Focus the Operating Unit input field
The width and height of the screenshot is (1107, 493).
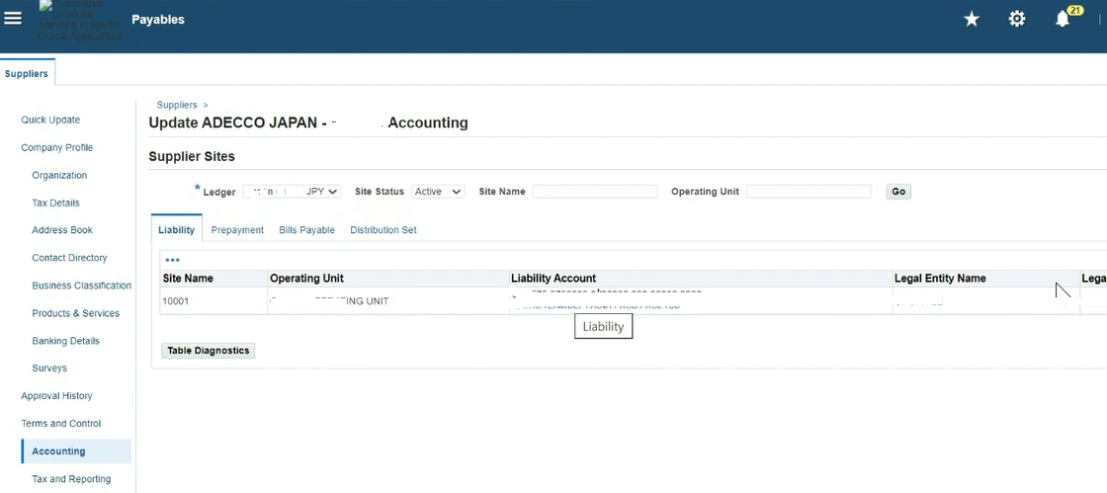coord(809,191)
